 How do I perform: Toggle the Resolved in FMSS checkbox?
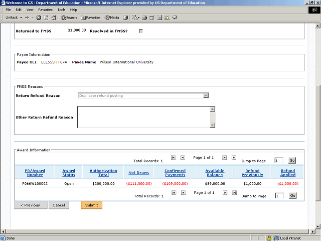[x=140, y=31]
